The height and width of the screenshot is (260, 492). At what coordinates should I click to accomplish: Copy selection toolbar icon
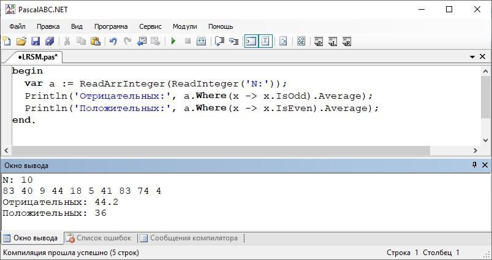click(81, 41)
